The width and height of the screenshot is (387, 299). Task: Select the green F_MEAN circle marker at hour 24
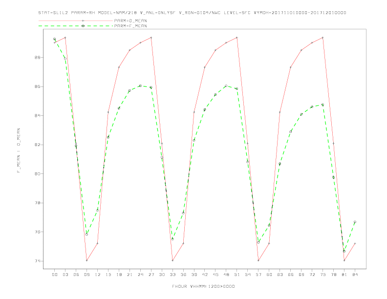[x=140, y=85]
